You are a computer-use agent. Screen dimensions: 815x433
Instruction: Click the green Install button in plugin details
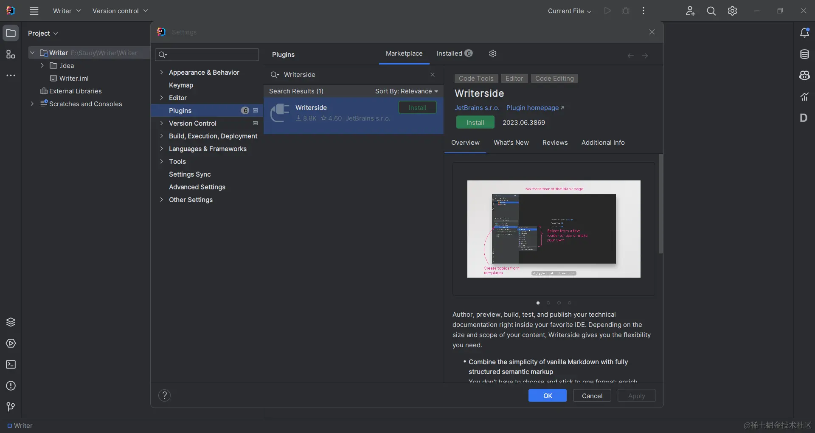tap(475, 122)
